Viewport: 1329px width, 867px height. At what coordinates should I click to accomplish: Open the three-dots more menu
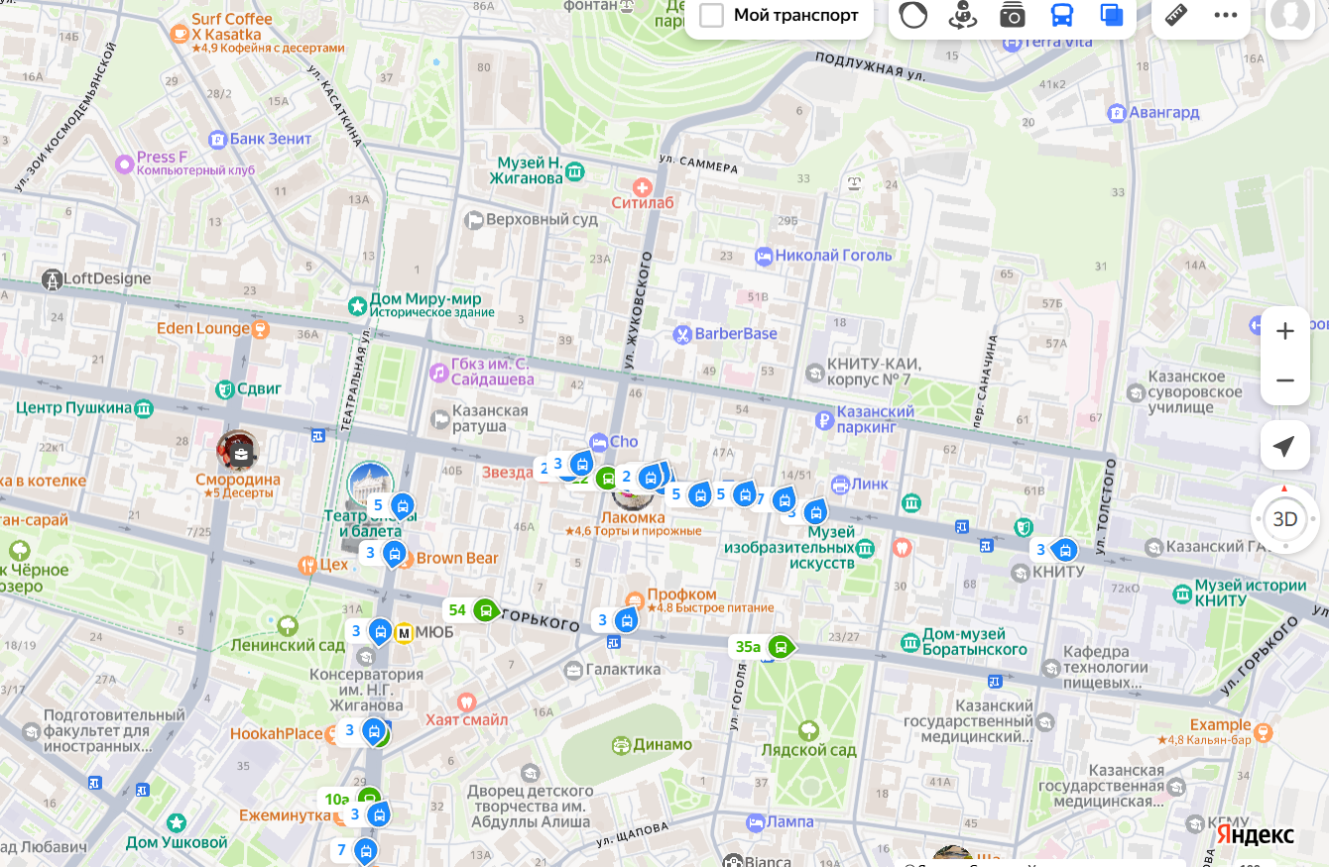(1226, 16)
